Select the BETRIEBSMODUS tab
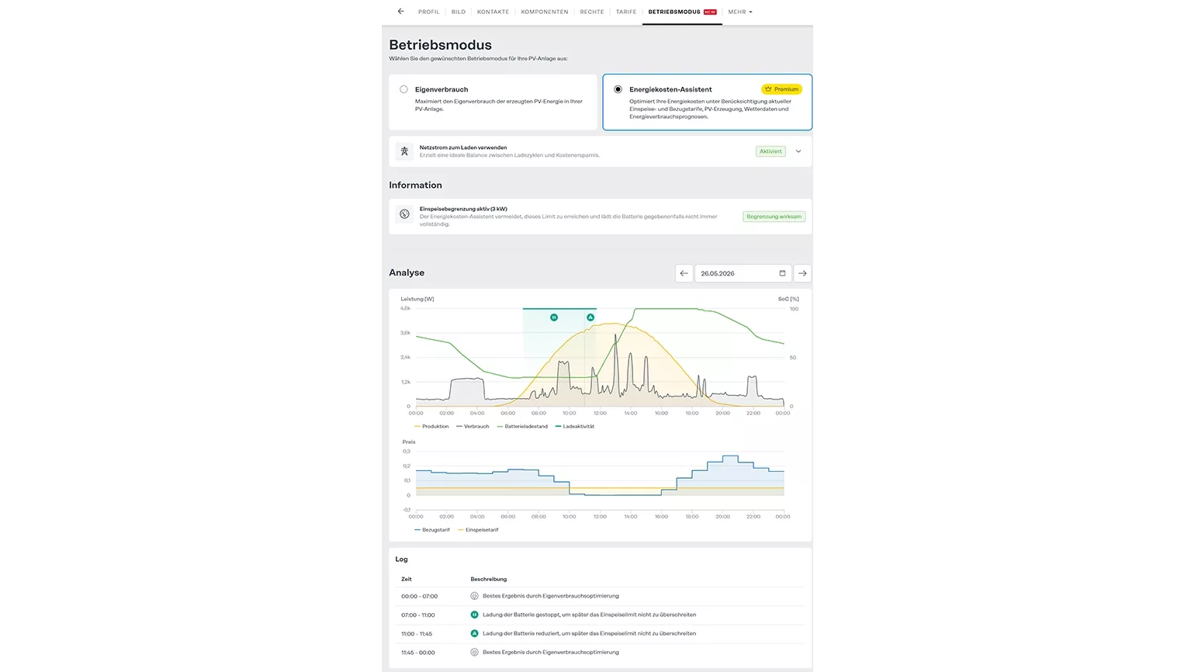This screenshot has height=672, width=1195. tap(682, 12)
